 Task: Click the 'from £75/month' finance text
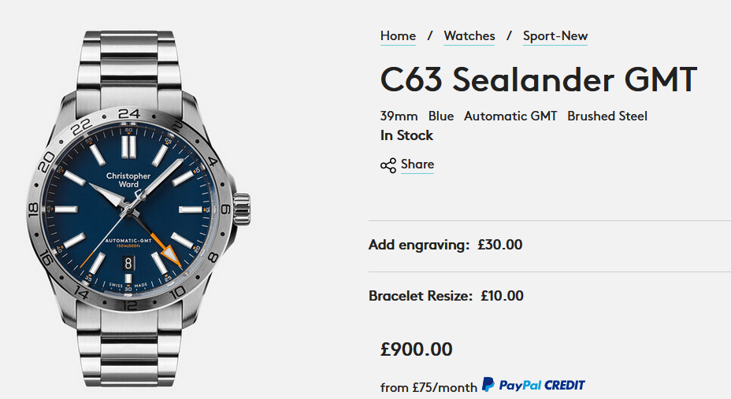click(429, 387)
